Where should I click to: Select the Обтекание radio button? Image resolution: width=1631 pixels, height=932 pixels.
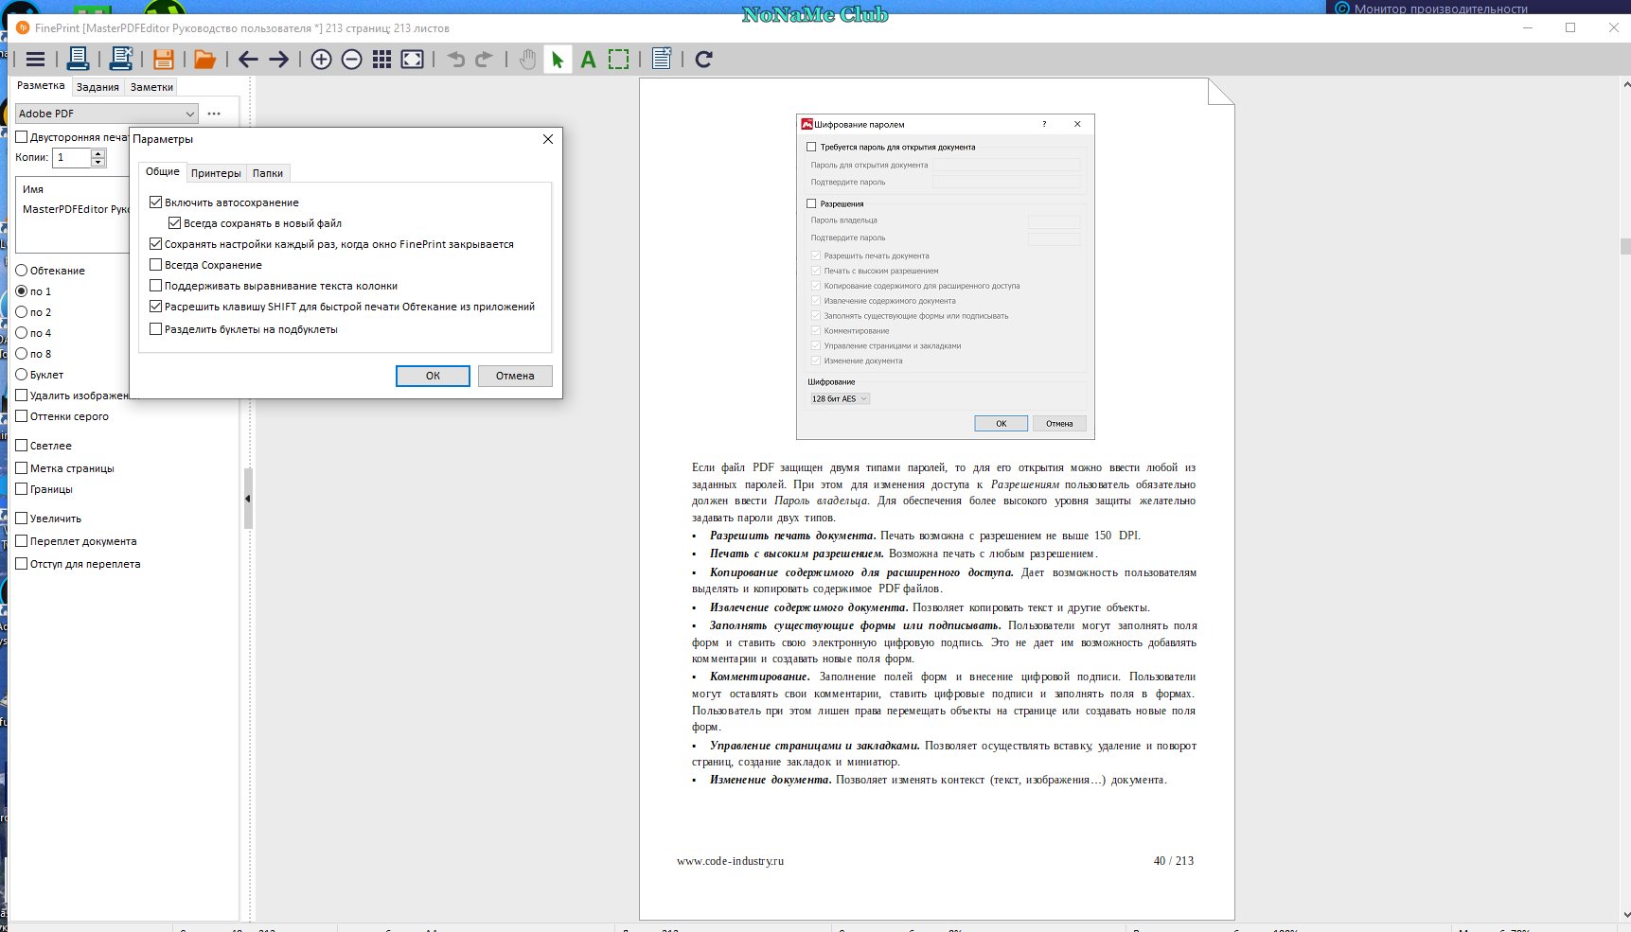[x=22, y=271]
